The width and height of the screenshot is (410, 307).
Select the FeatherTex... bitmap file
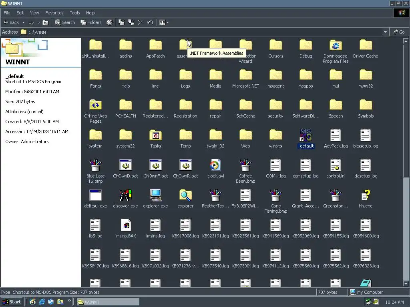tap(215, 199)
